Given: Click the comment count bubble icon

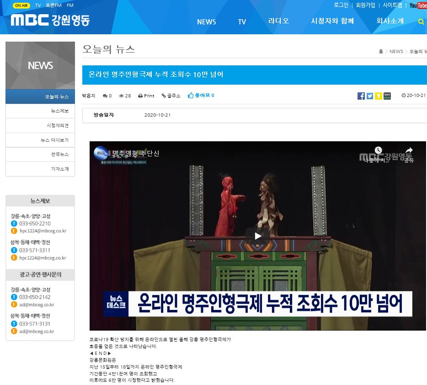Looking at the screenshot, I should tap(105, 96).
